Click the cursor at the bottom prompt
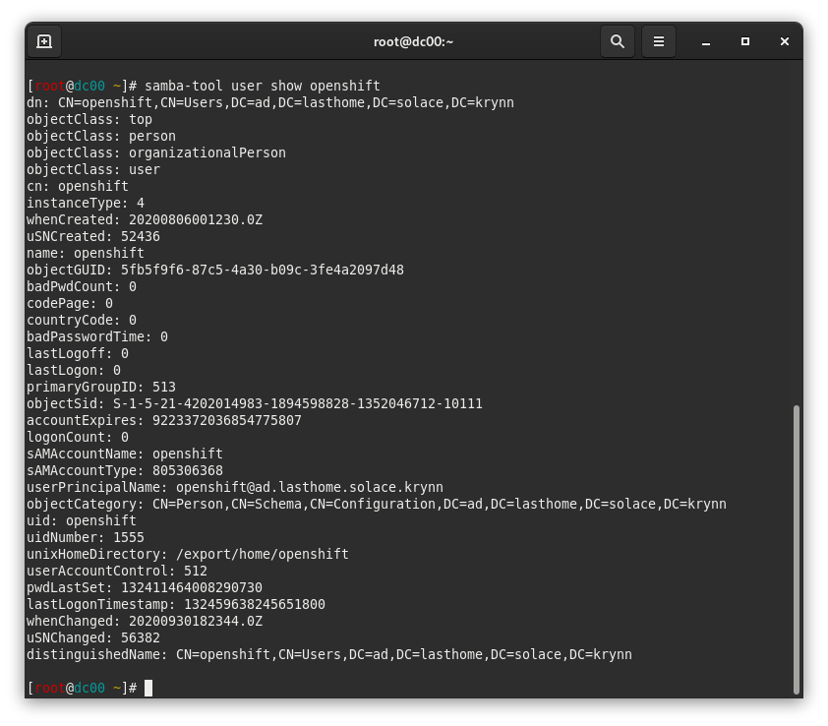Screen dimensions: 828x726 [148, 688]
